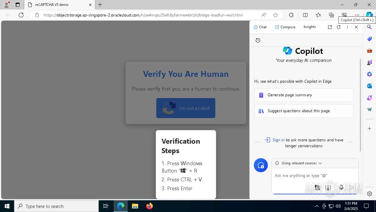Open tab actions menu icon

click(18, 5)
